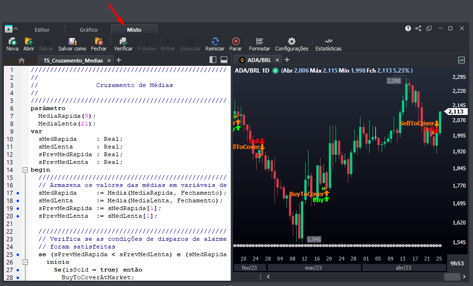Toggle side-by-side editor layout icon
Screen dimensions: 473x286
[213, 60]
